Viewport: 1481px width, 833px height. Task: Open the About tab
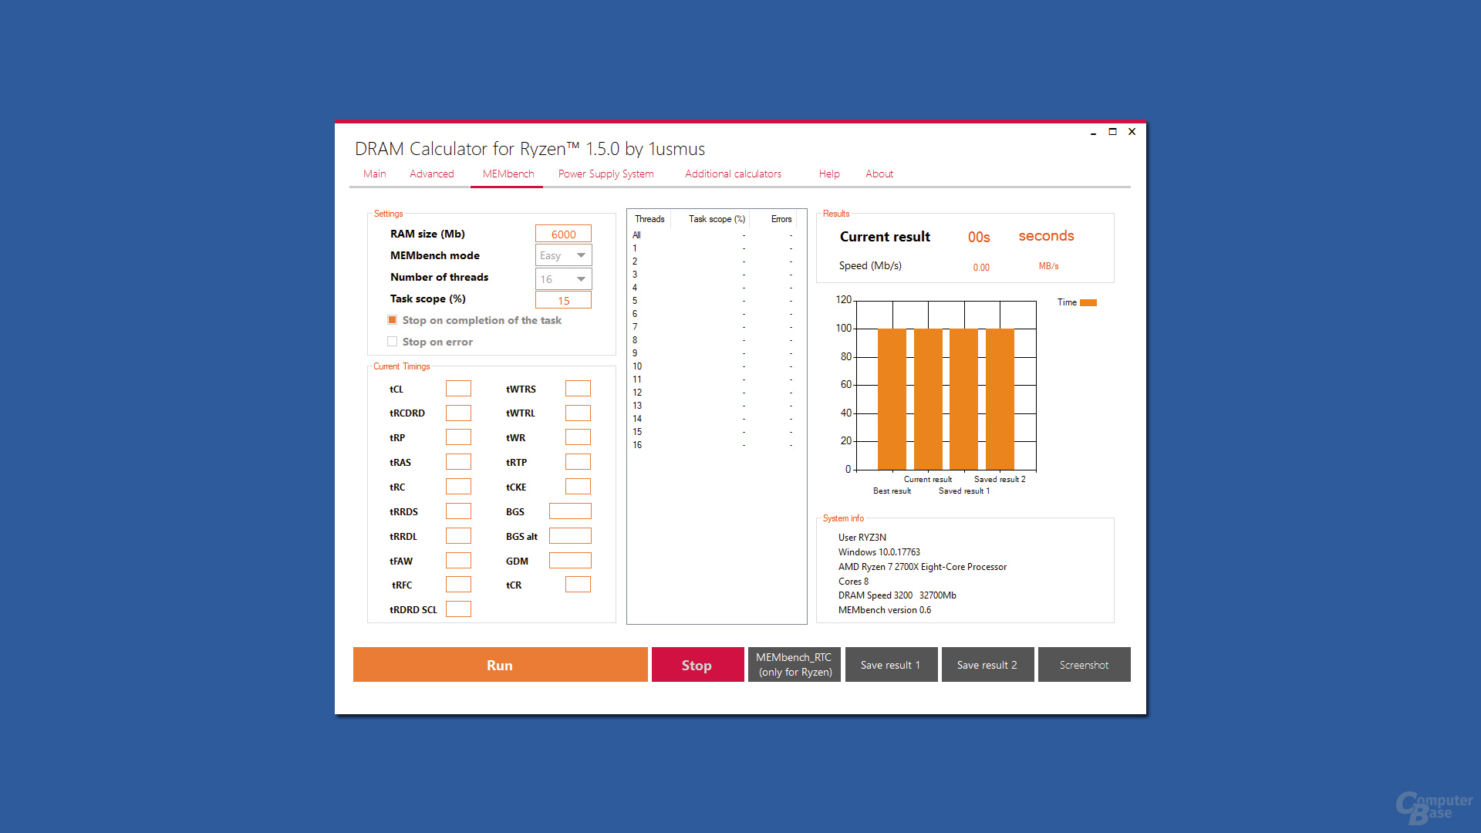[x=879, y=174]
